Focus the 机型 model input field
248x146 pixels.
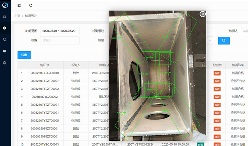tap(60, 40)
